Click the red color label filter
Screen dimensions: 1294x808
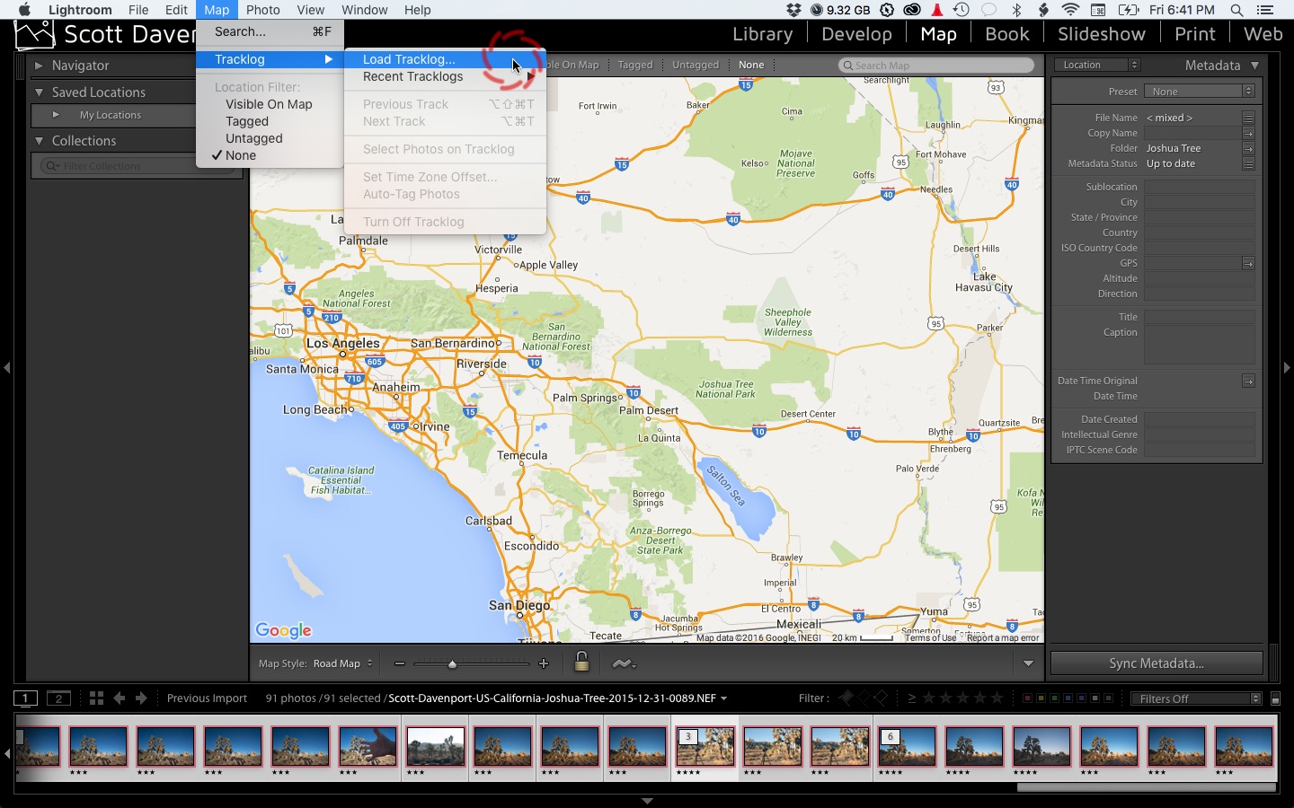tap(1028, 698)
